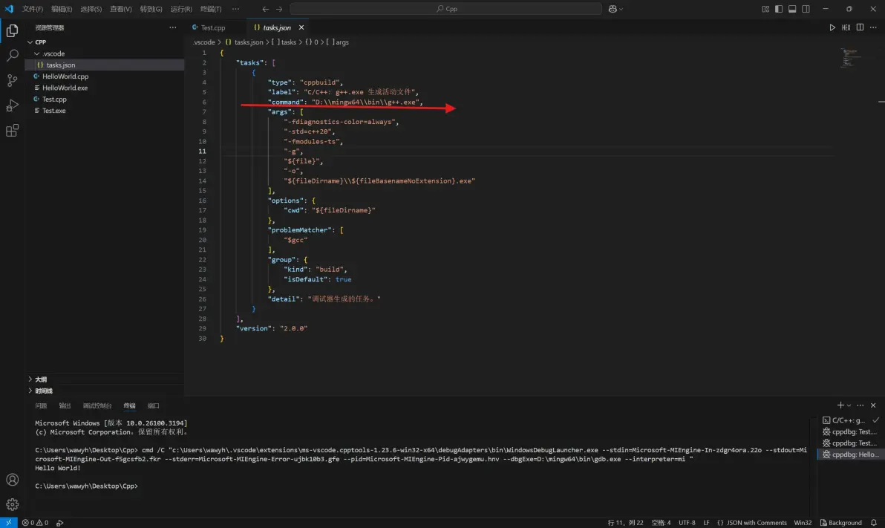Image resolution: width=885 pixels, height=528 pixels.
Task: Click the remote window indicator in status bar
Action: pos(8,522)
